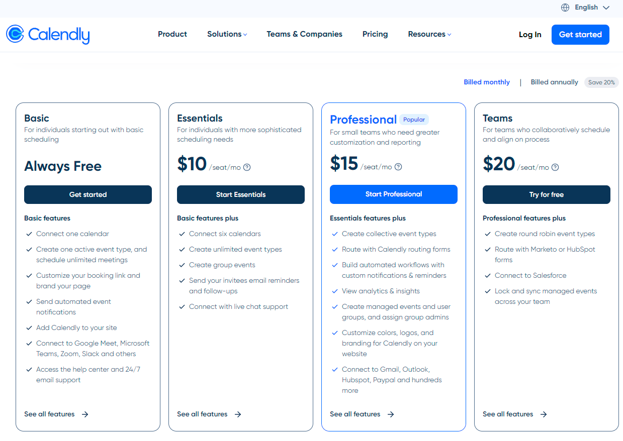Click arrow beside Essentials See all features

(x=238, y=414)
